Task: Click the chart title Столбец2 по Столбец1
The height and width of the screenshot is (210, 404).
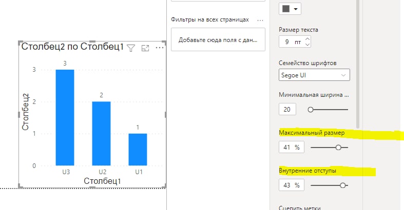Action: tap(72, 47)
